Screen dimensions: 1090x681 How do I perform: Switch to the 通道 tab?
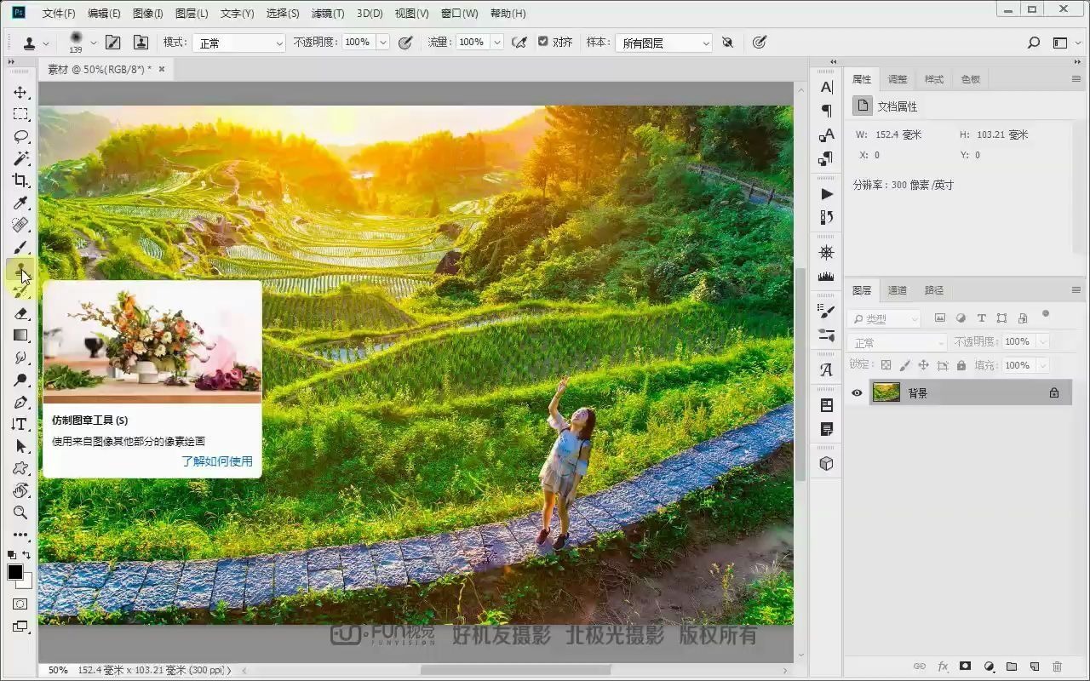point(898,290)
